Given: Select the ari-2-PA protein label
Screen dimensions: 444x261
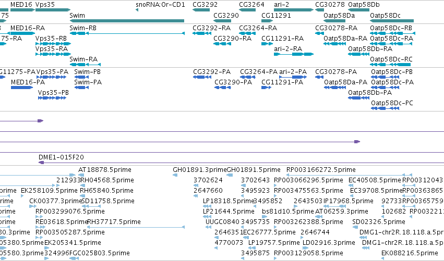Looking at the screenshot, I should [x=293, y=72].
